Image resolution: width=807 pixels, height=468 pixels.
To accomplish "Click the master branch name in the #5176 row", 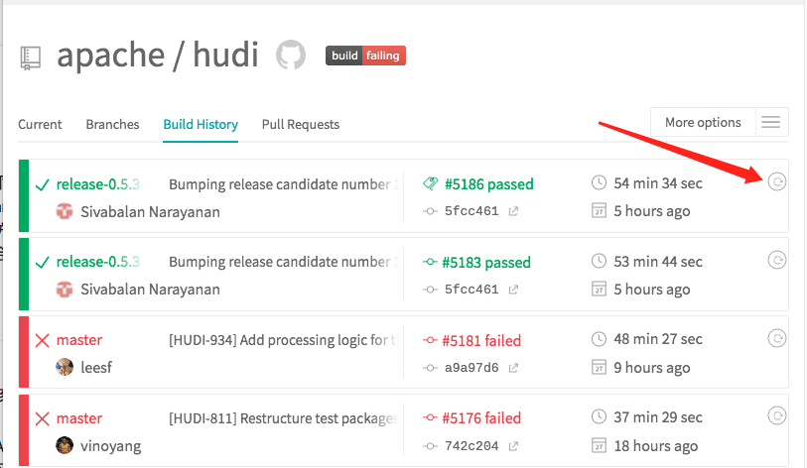I will 79,418.
